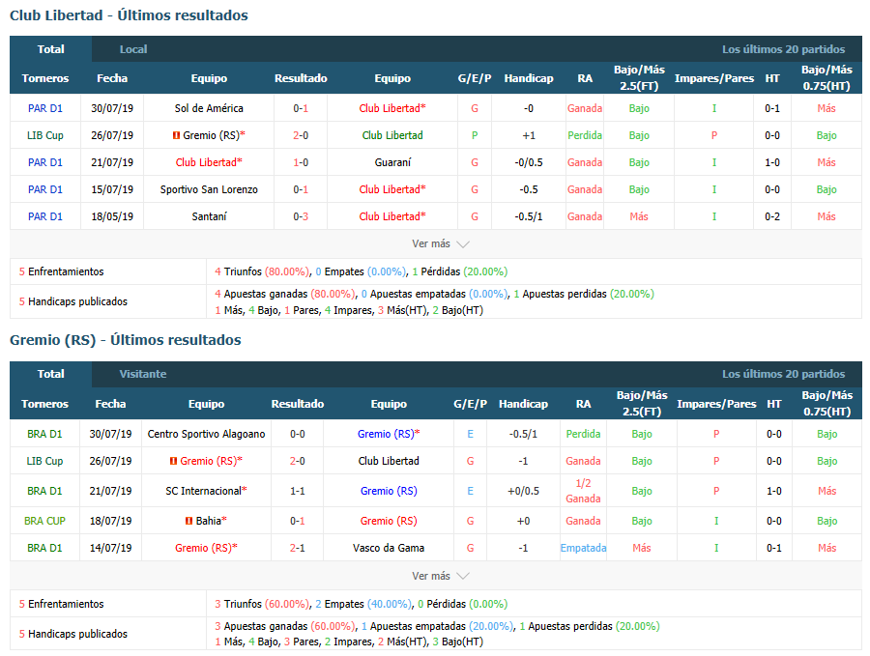The width and height of the screenshot is (870, 656).
Task: Click the Impares/Pares column header in Gremio table
Action: tap(716, 404)
